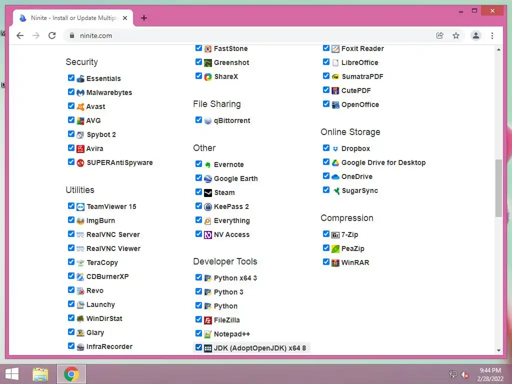Click the taskbar clock 9:44 PM

pyautogui.click(x=490, y=370)
